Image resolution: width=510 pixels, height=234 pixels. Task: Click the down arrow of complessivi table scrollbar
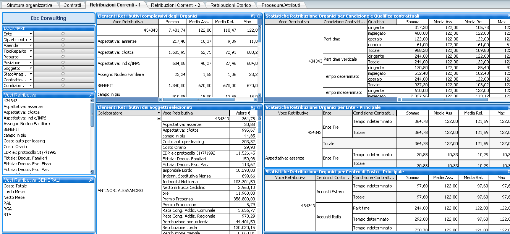260,95
